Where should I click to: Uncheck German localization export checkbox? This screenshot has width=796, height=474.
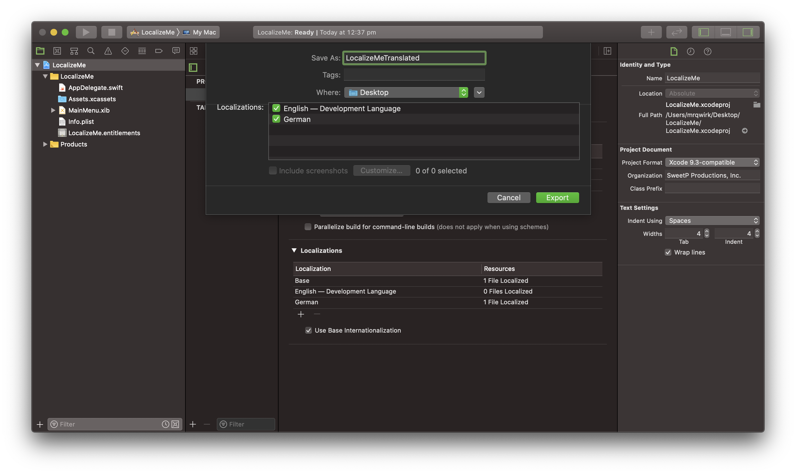(x=276, y=119)
